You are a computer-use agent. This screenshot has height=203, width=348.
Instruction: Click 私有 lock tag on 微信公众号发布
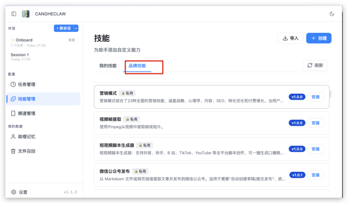tap(140, 171)
